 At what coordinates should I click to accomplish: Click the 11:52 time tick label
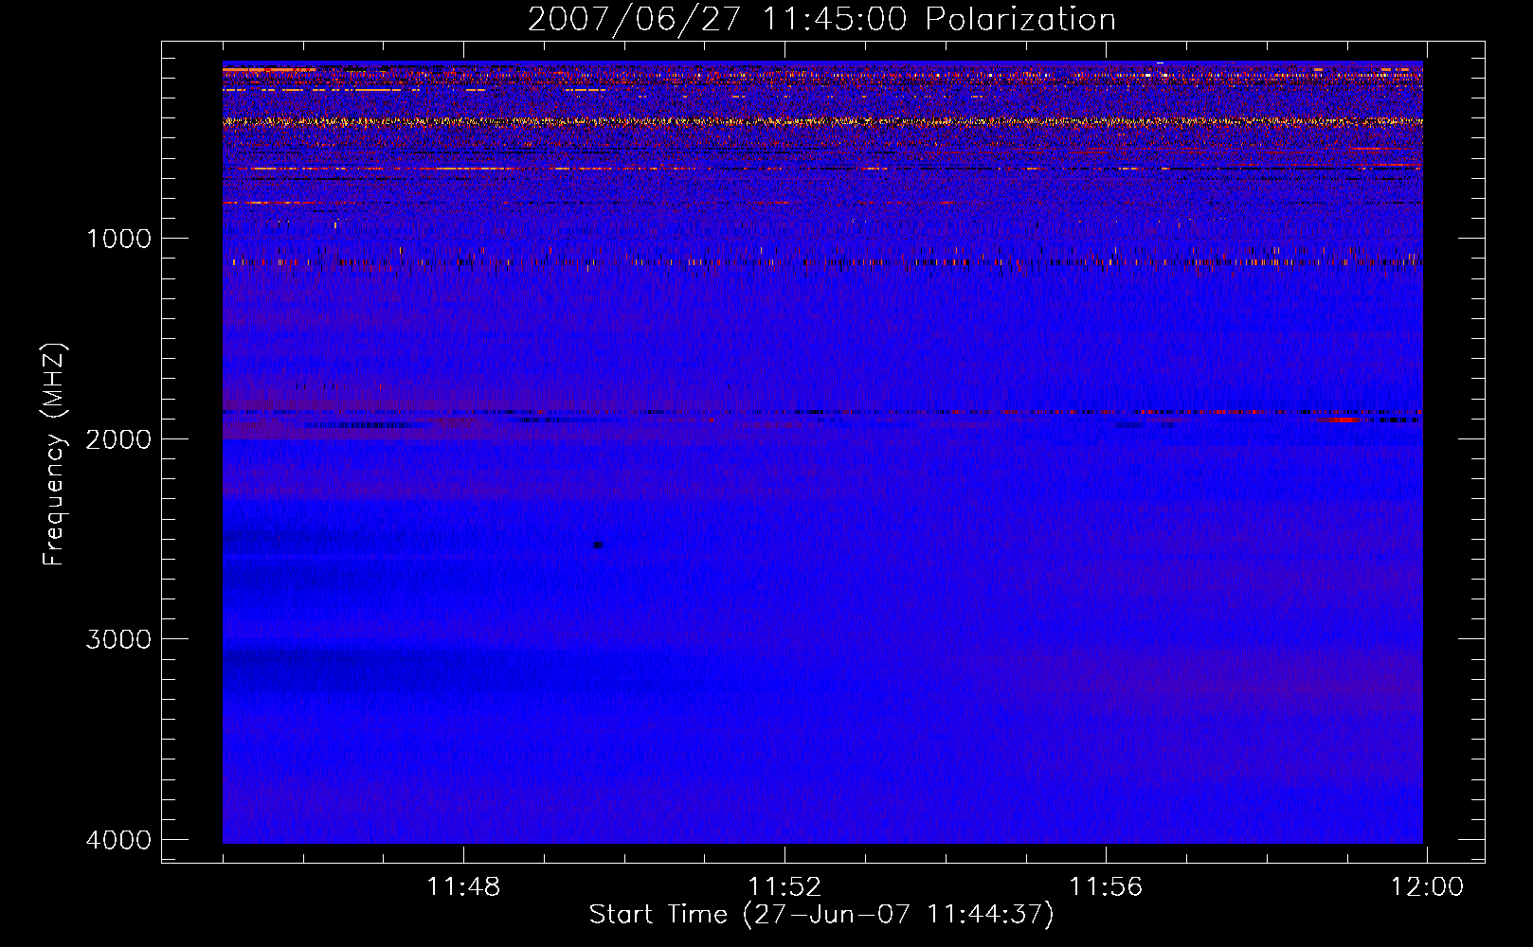(785, 887)
